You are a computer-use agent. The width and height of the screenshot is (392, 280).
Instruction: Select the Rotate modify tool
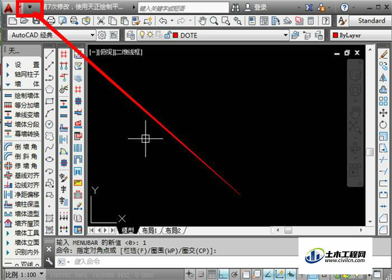383,124
